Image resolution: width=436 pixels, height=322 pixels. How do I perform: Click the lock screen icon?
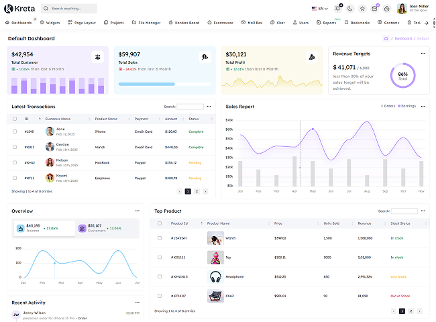point(386,9)
